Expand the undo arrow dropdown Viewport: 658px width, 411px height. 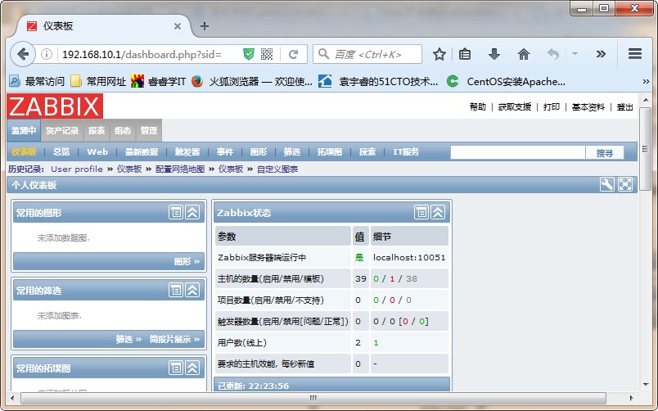[x=575, y=54]
